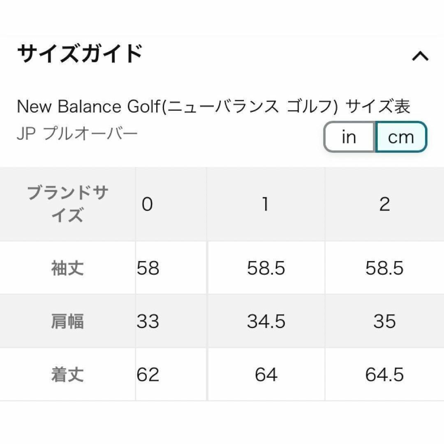
Task: Click the 着丈 value 64 cell
Action: (266, 375)
